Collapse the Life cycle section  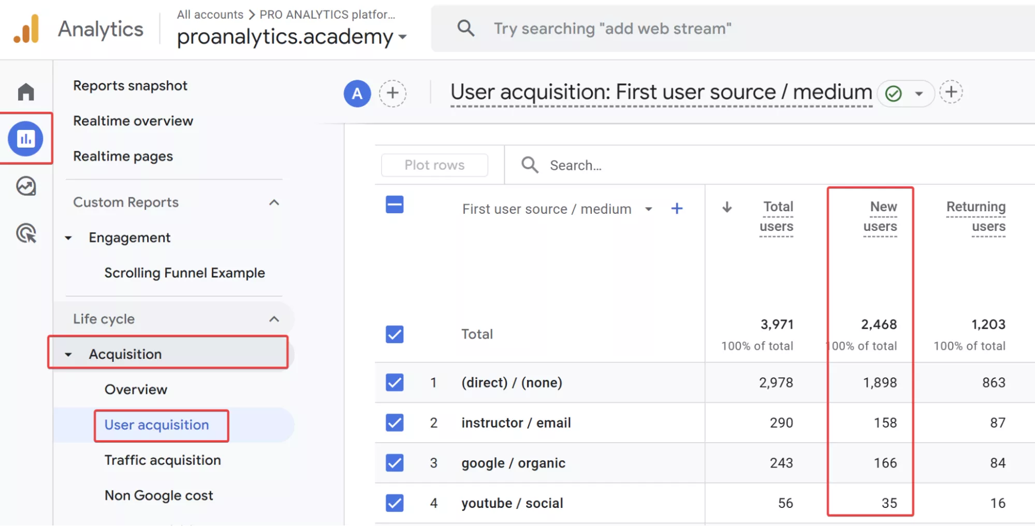[274, 319]
